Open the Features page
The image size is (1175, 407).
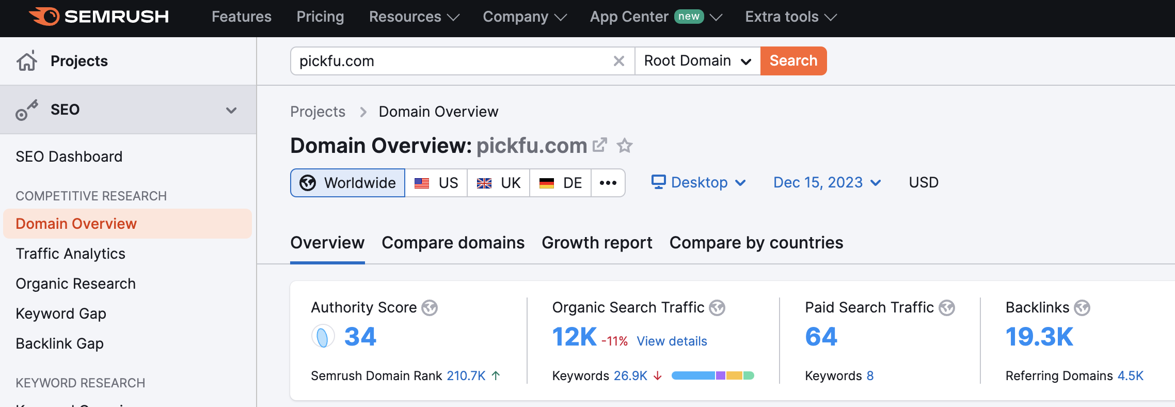point(242,17)
